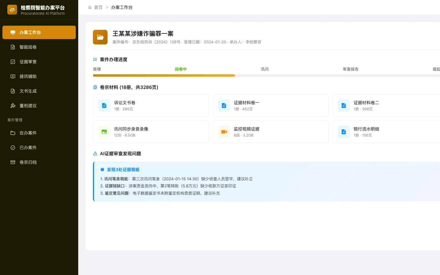Click the 证据链缺口 issue line

pos(168,186)
